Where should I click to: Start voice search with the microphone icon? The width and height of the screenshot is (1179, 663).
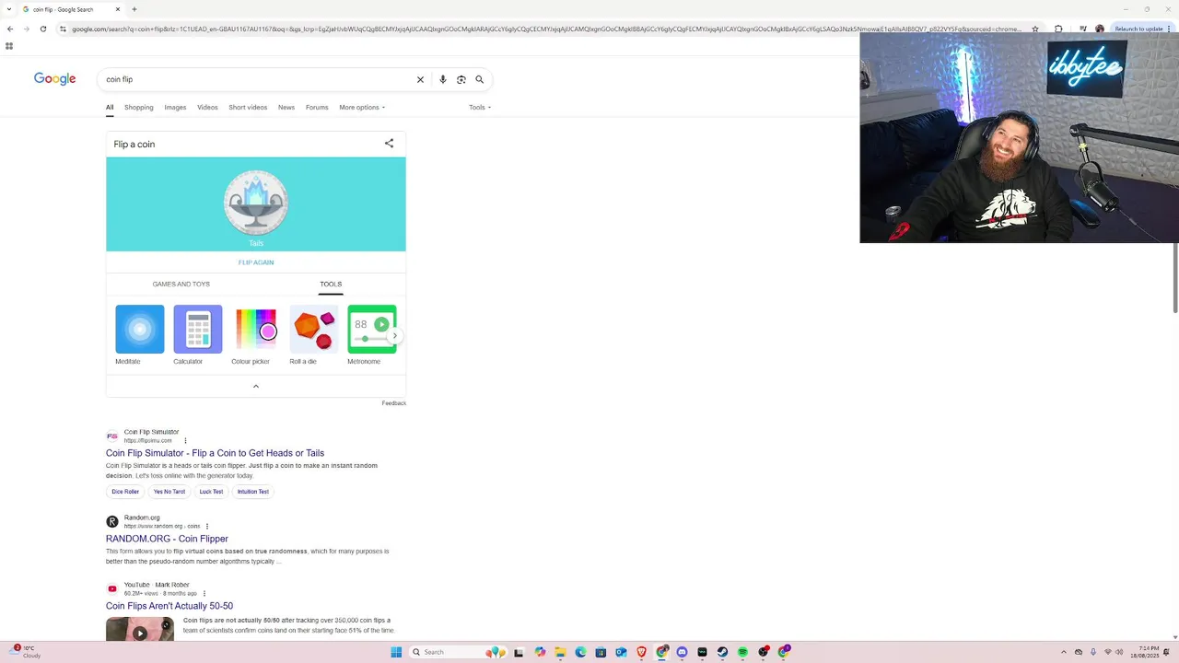(443, 79)
